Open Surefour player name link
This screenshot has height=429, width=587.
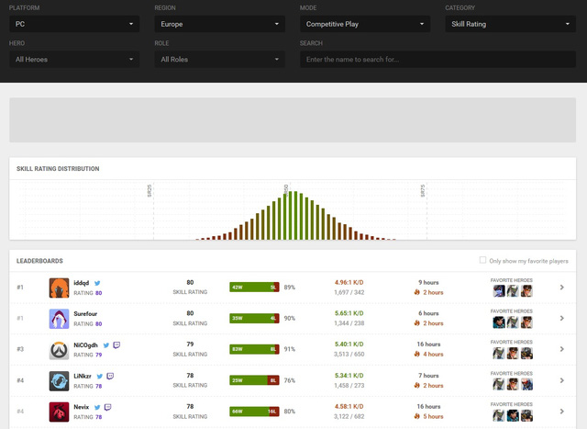(x=85, y=314)
